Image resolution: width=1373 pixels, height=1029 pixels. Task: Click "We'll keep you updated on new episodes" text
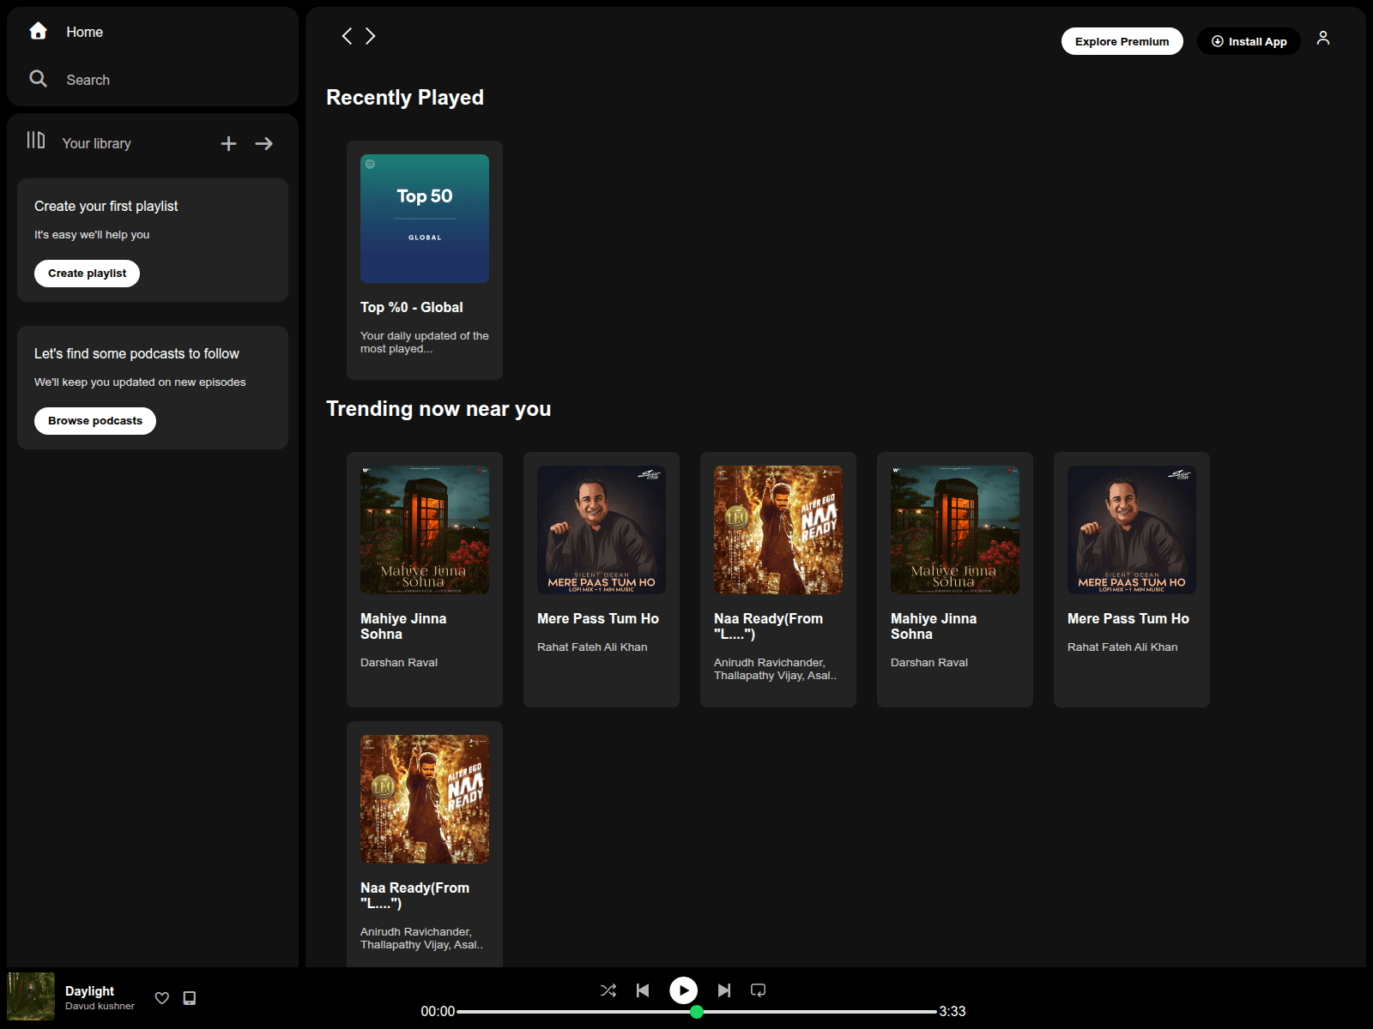coord(140,382)
